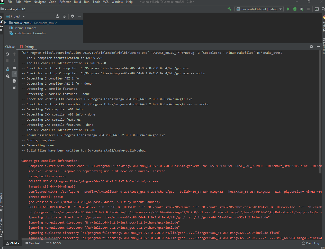Select External Libraries in the project tree
The image size is (325, 249).
tap(23, 28)
